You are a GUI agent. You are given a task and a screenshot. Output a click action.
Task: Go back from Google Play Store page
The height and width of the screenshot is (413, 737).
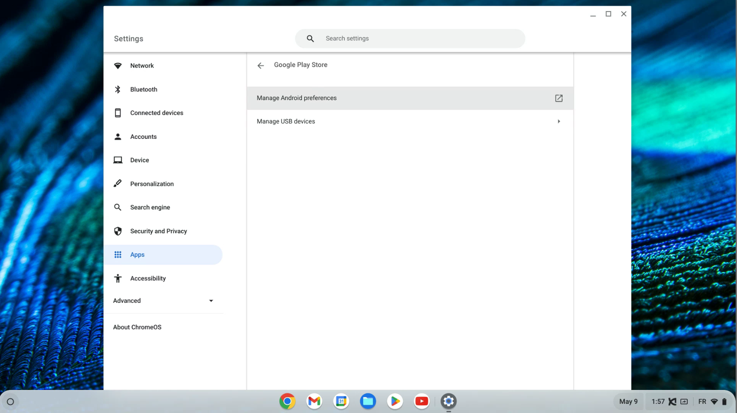pos(261,66)
